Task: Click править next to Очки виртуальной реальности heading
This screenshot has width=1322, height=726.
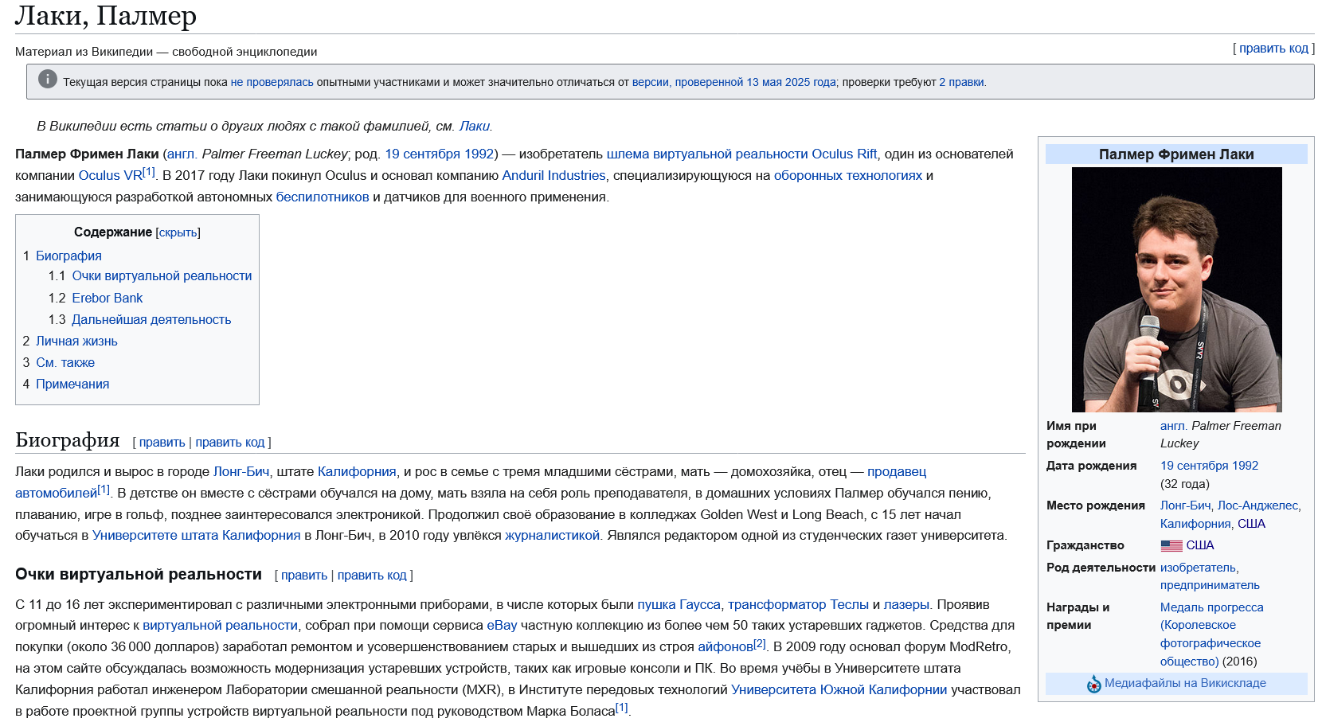Action: (x=304, y=576)
